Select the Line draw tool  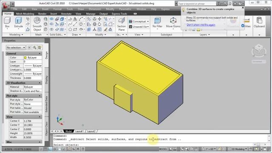pyautogui.click(x=75, y=24)
